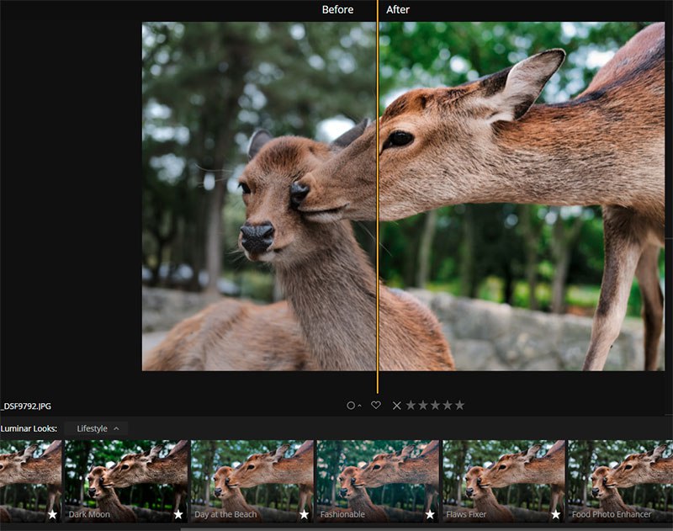Favorite the Dark Moon look star
This screenshot has height=531, width=673.
pyautogui.click(x=178, y=514)
